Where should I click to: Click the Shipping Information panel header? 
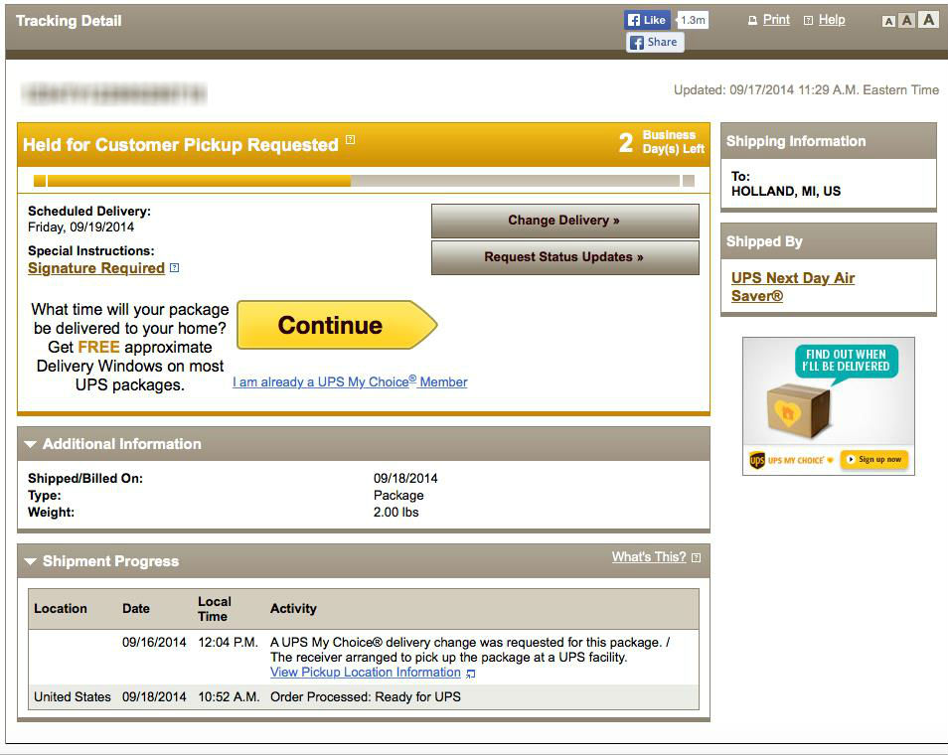coord(829,141)
